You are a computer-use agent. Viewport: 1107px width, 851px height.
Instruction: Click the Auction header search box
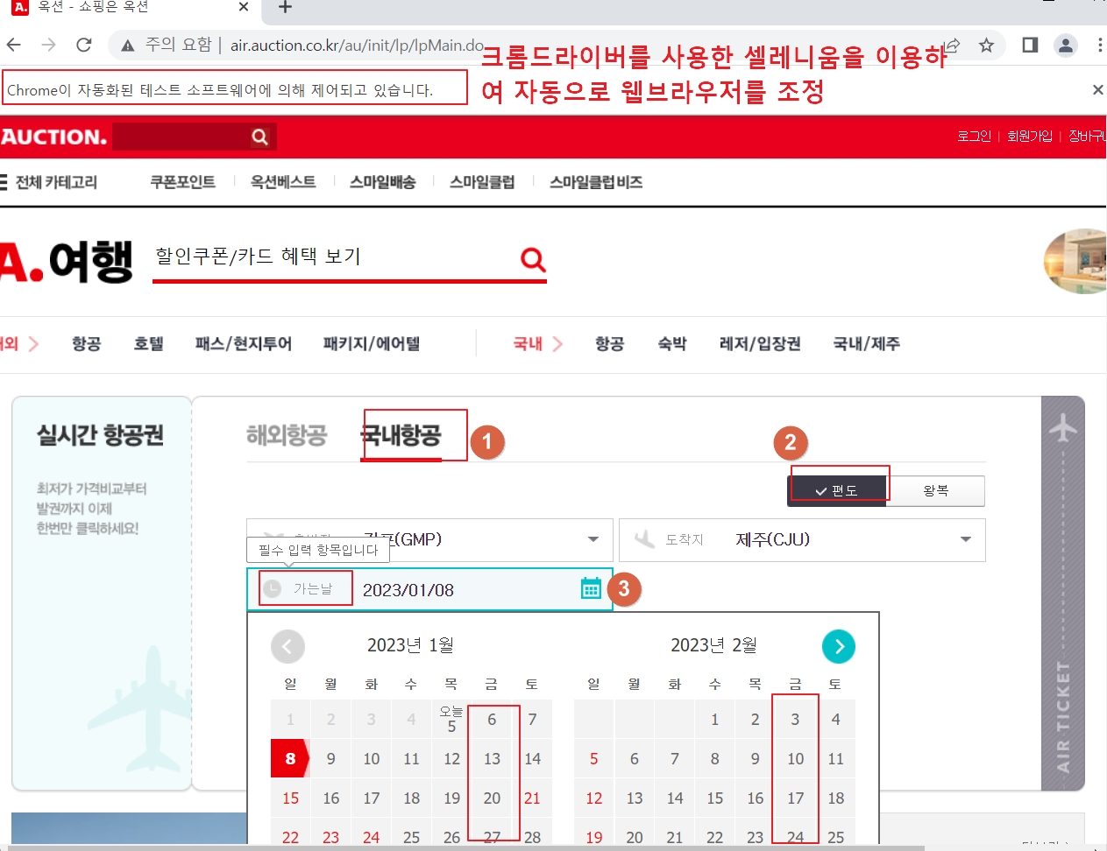point(181,137)
